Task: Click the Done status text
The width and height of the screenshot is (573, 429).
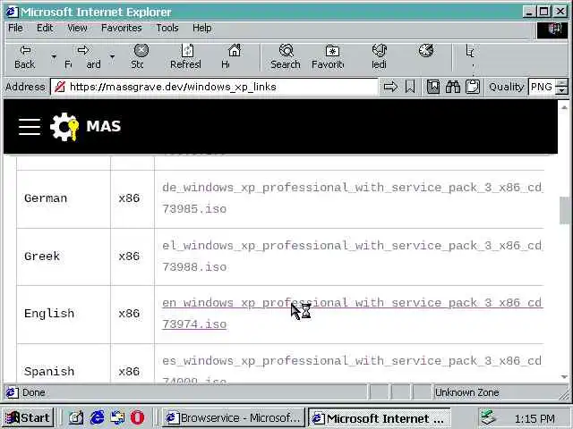Action: [x=34, y=392]
